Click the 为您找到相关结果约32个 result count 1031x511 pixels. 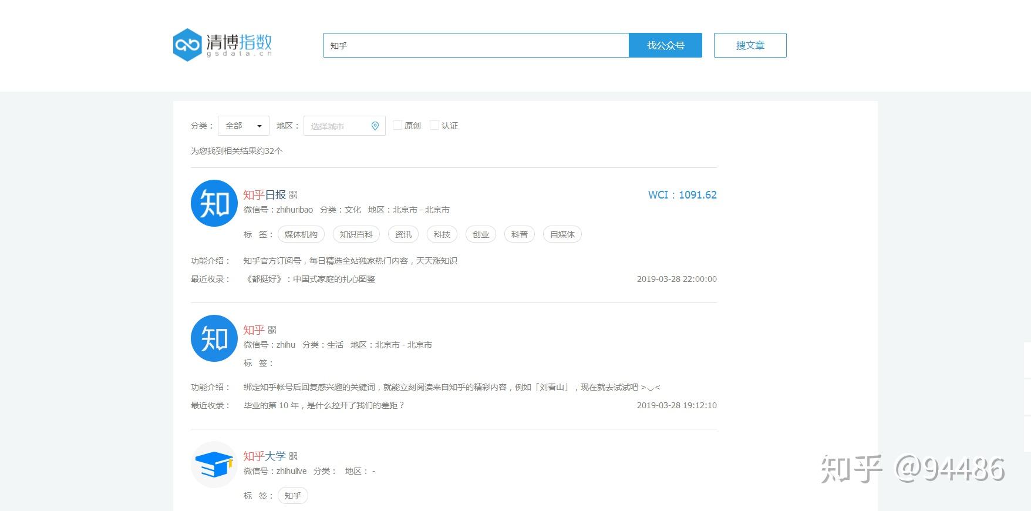[x=237, y=151]
